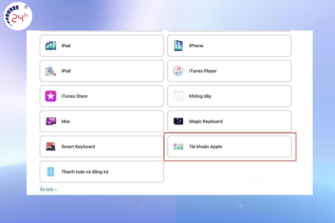Image resolution: width=335 pixels, height=223 pixels.
Task: Click the Tài khoản Apple apps icon
Action: point(178,146)
